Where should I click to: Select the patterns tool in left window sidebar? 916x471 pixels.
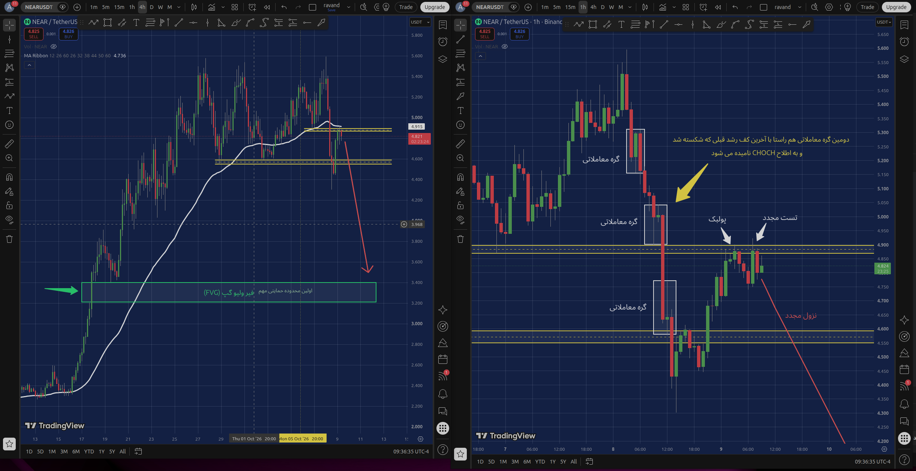[9, 68]
